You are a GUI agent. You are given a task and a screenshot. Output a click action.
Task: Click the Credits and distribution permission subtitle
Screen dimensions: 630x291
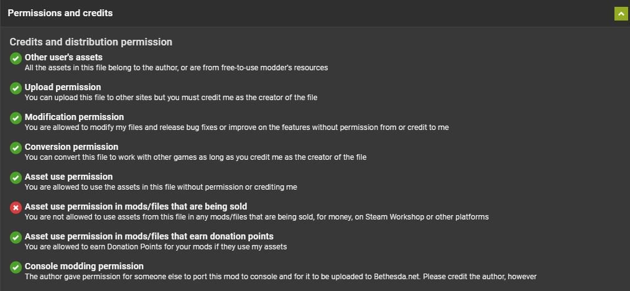(91, 42)
